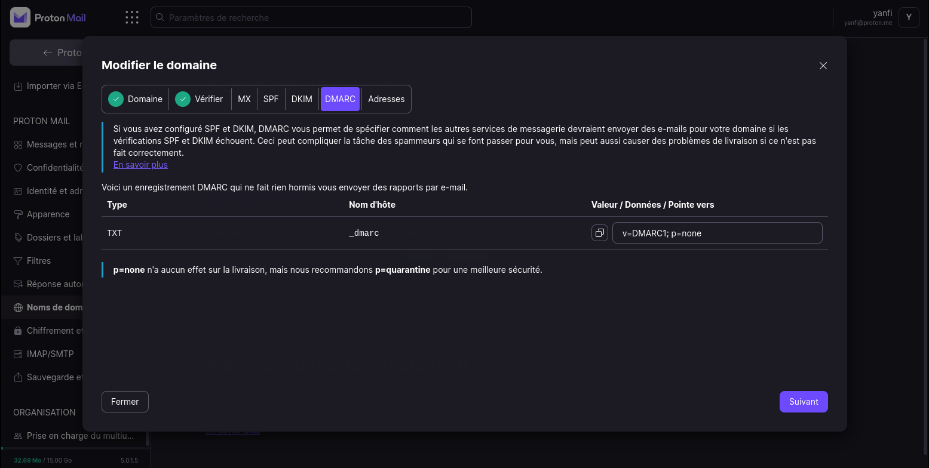The height and width of the screenshot is (468, 929).
Task: Focus the Paramètres de recherche search box
Action: pyautogui.click(x=311, y=17)
